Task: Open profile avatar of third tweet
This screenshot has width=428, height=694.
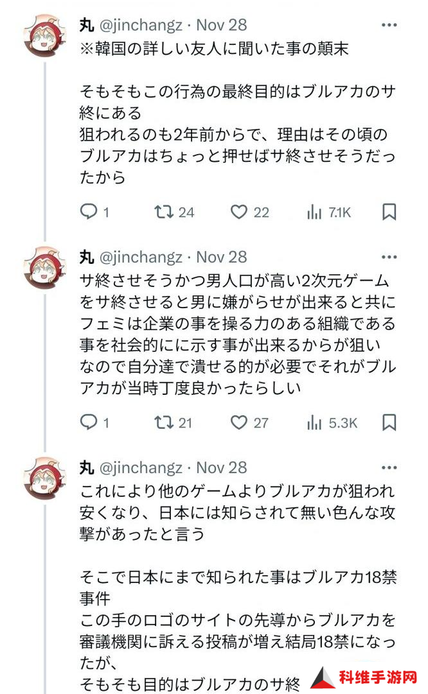Action: pos(45,478)
